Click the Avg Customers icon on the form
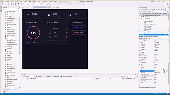 pos(70,15)
